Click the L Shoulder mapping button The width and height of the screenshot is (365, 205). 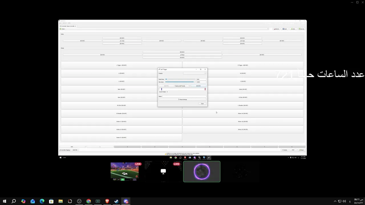click(x=243, y=105)
